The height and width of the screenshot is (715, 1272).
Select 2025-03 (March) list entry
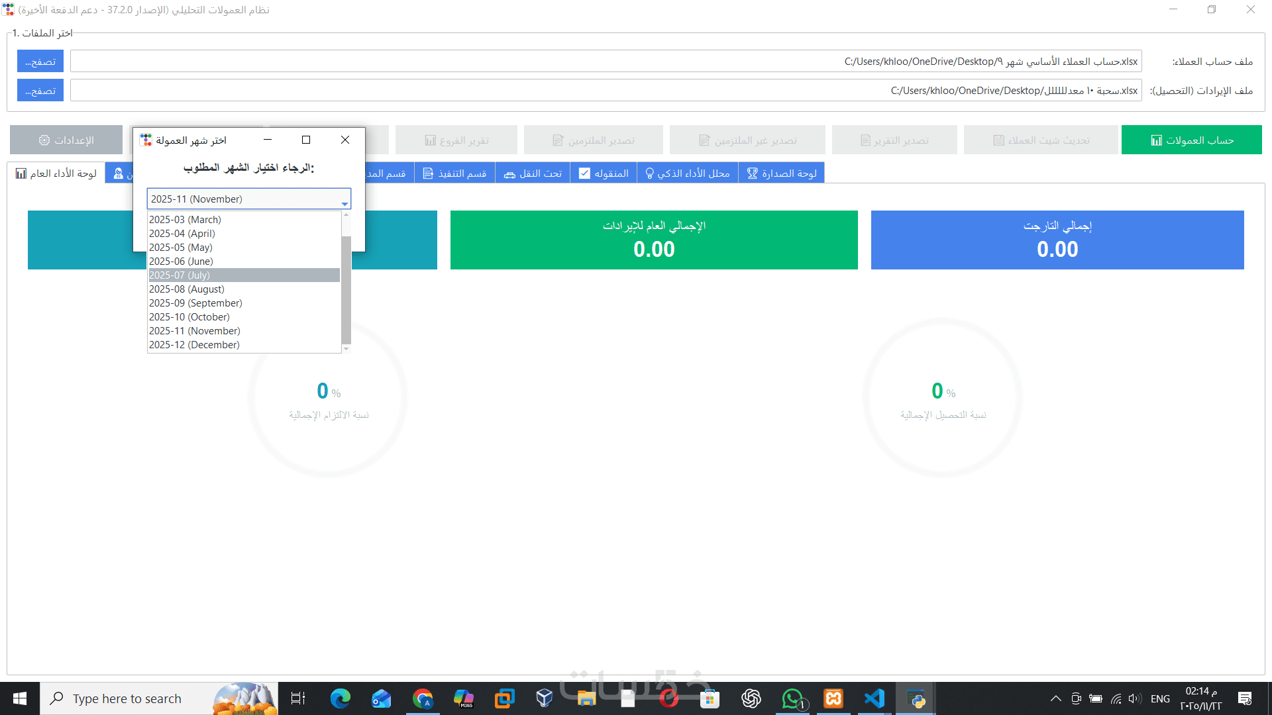244,220
